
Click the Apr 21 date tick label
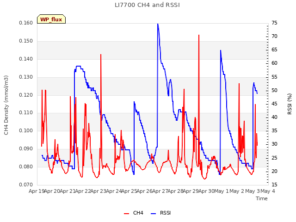(x=68, y=191)
